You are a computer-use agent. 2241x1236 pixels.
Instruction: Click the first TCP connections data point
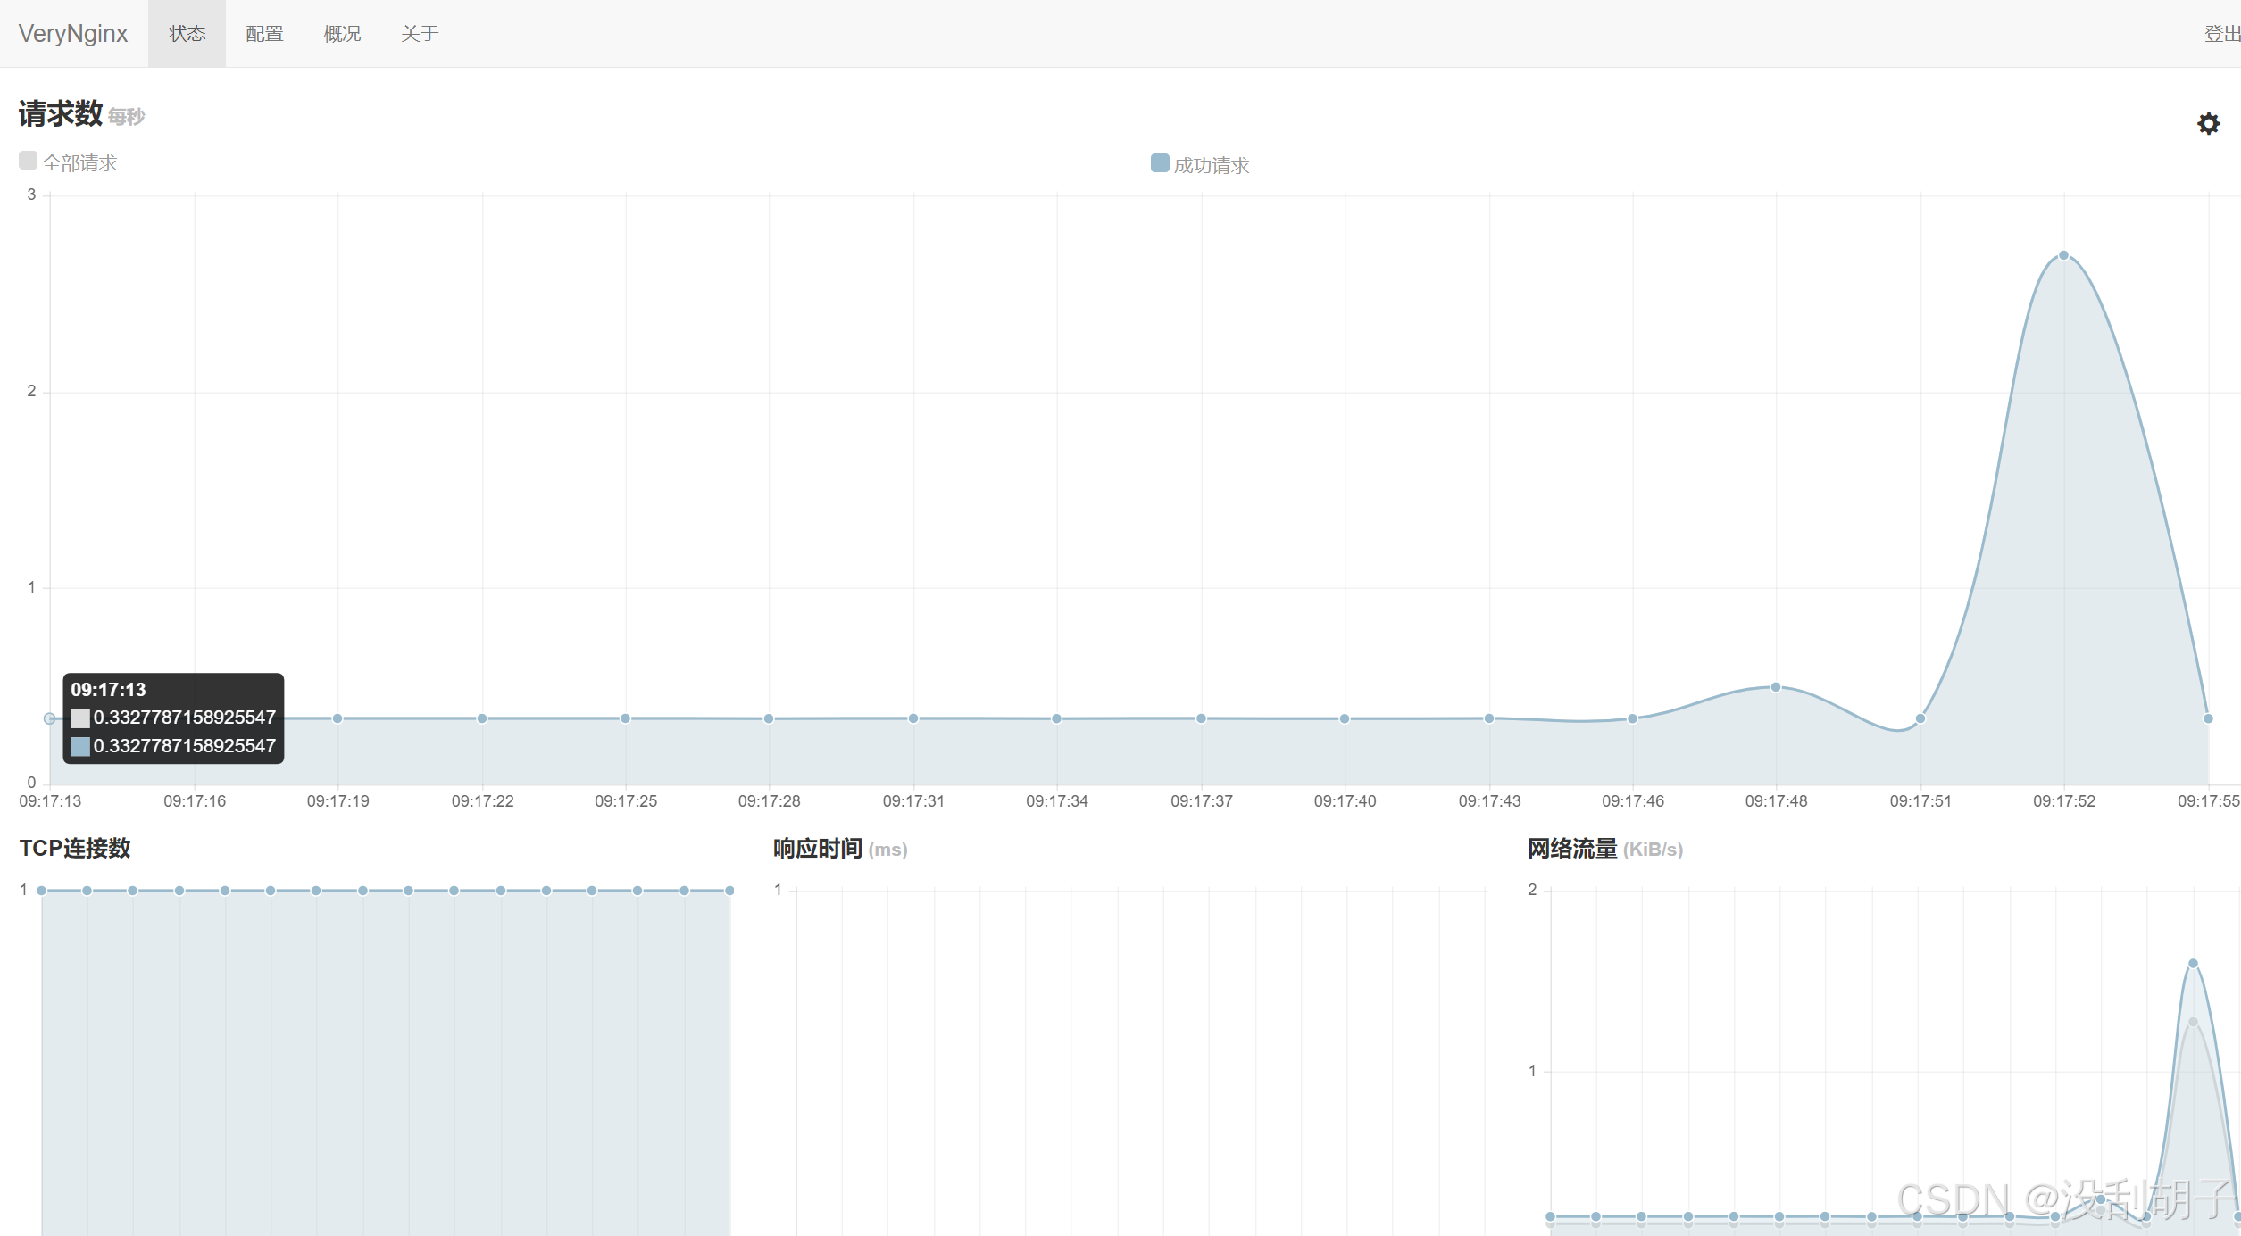[x=41, y=891]
